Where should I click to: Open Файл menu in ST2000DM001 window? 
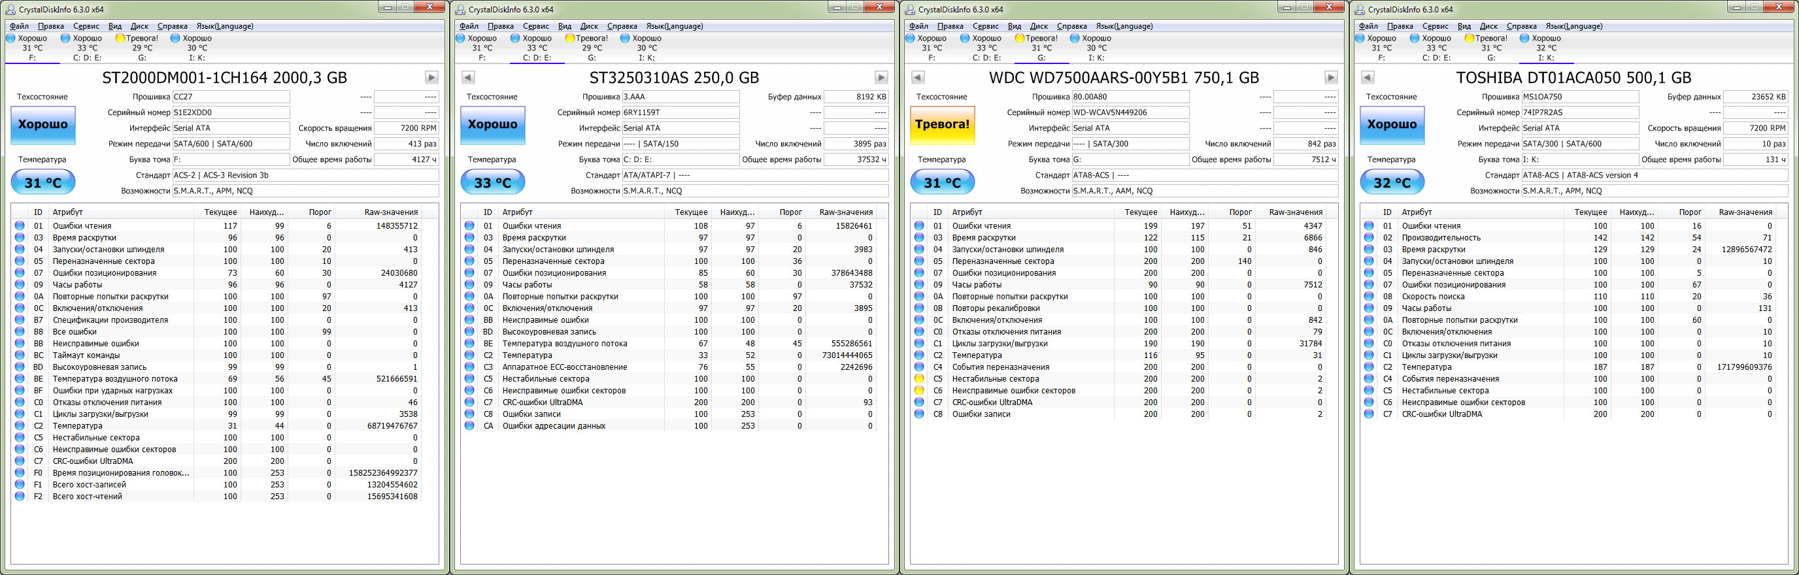(x=19, y=27)
